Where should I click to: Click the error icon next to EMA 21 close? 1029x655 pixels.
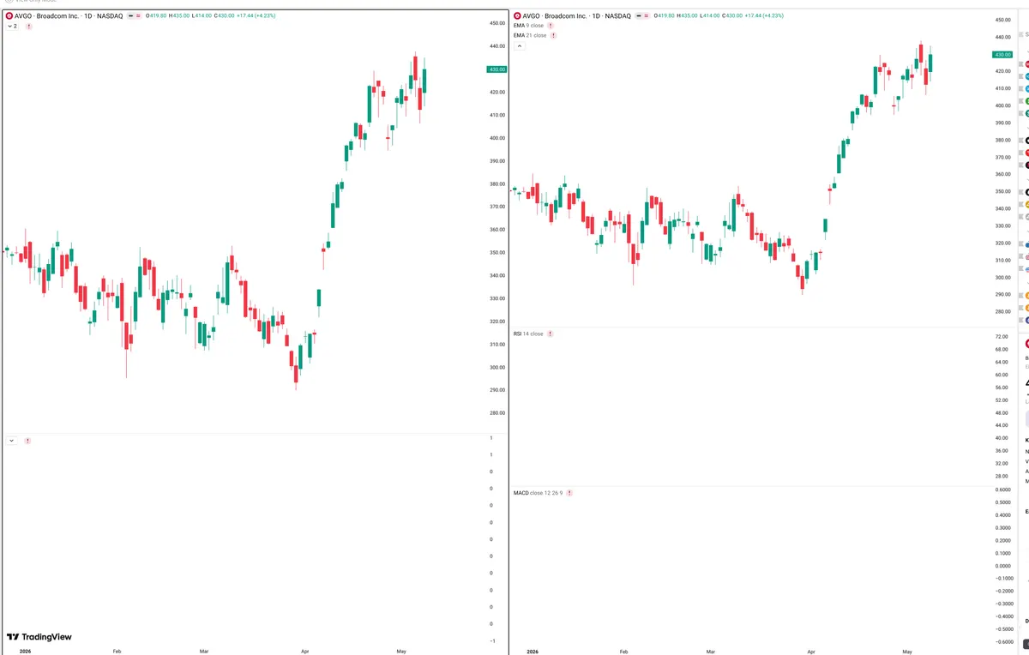(554, 36)
